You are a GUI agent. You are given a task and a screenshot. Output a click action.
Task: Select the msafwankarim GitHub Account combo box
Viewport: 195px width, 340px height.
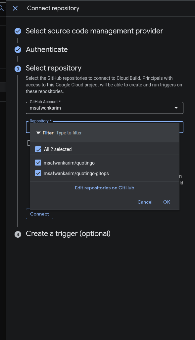point(105,108)
